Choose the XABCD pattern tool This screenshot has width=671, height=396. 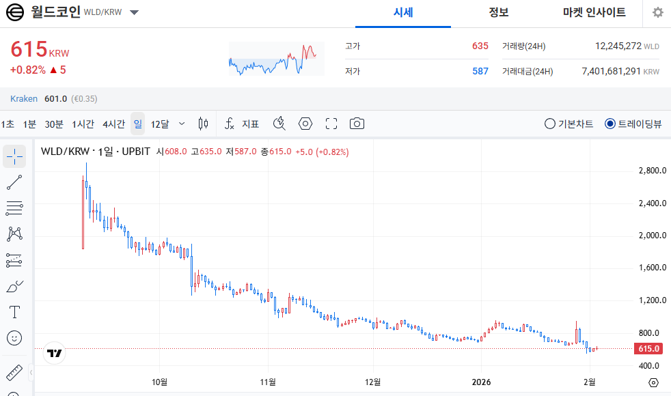click(14, 234)
